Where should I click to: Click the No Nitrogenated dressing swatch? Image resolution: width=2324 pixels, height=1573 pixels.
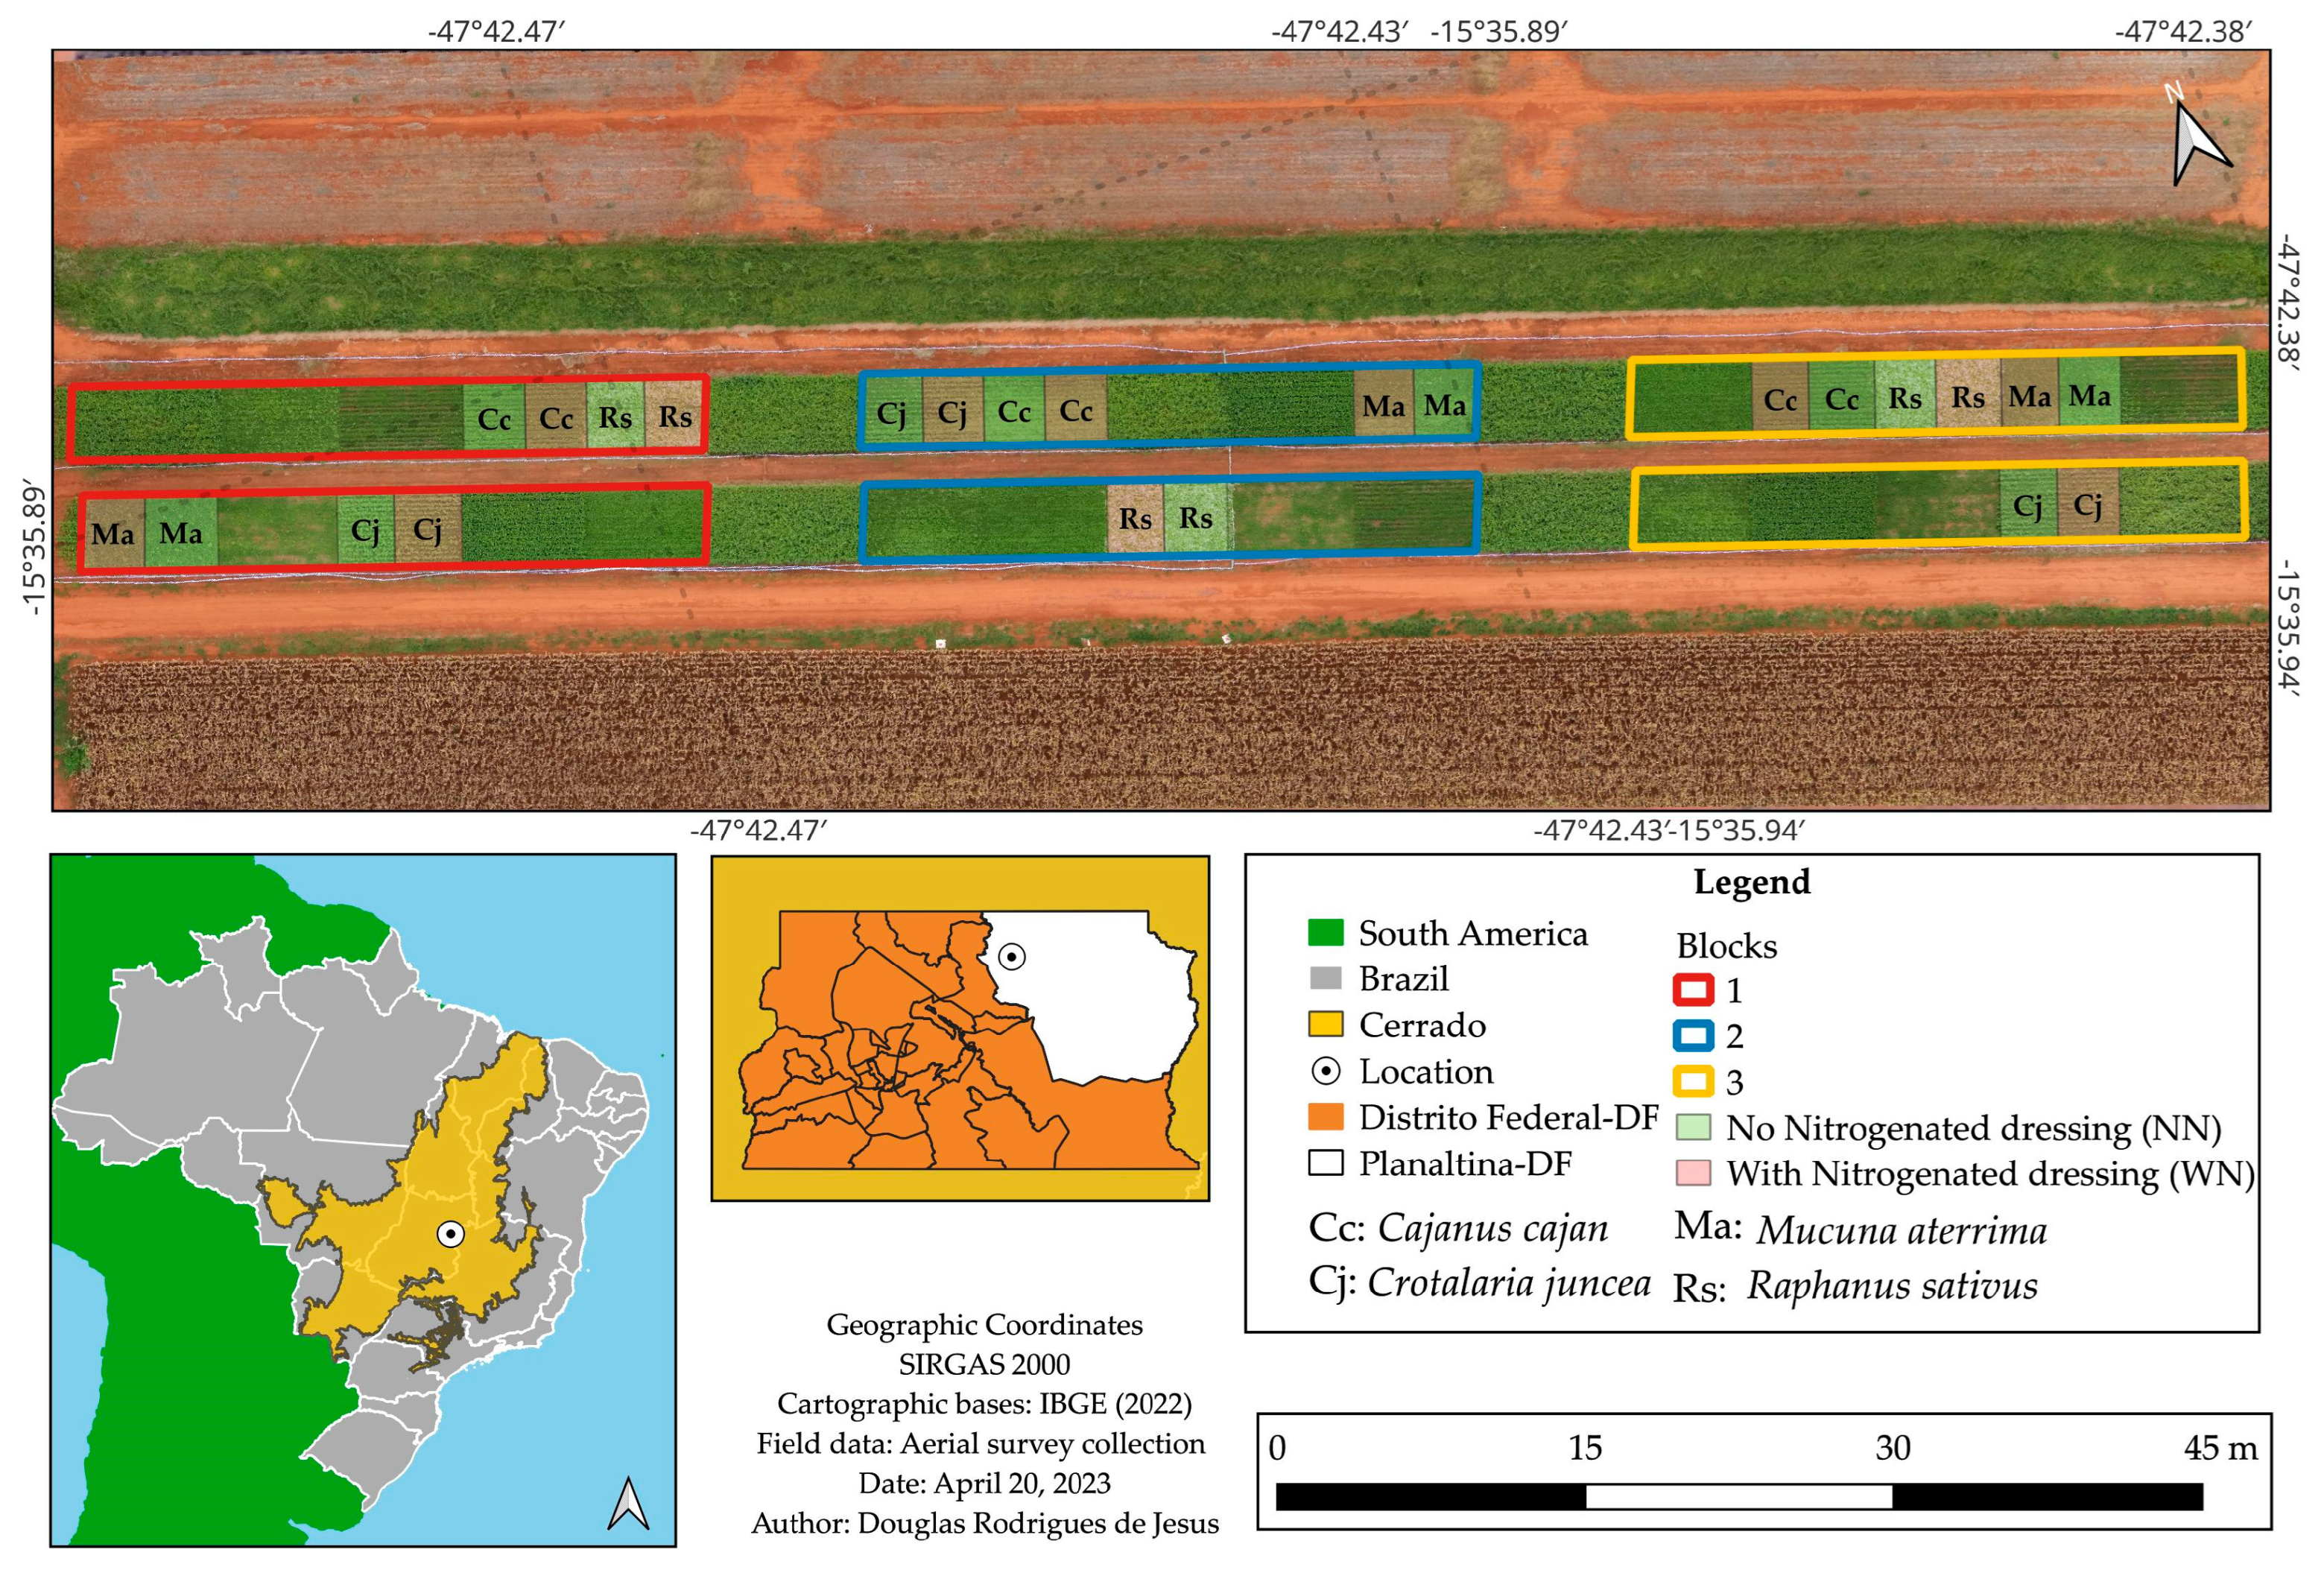1693,1127
